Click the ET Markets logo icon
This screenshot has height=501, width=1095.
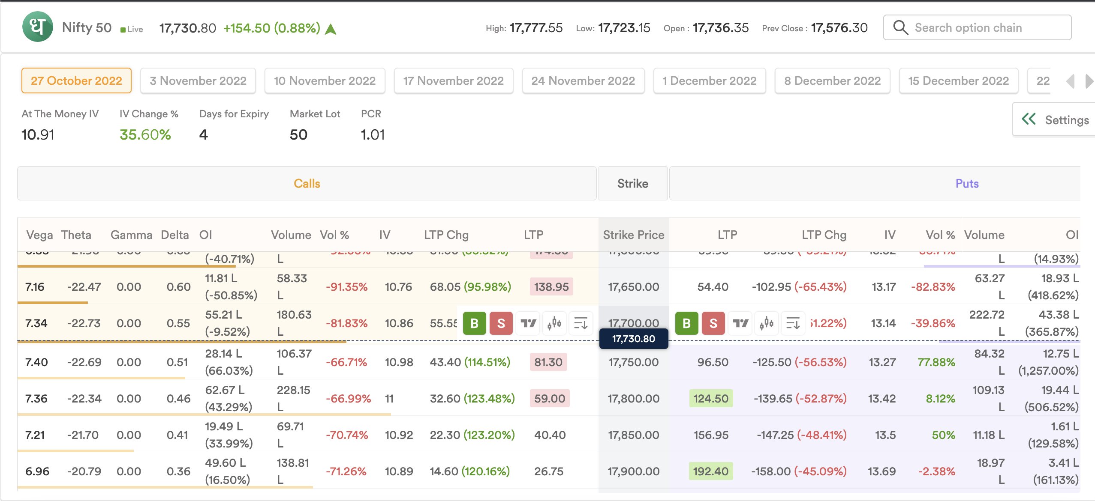38,27
